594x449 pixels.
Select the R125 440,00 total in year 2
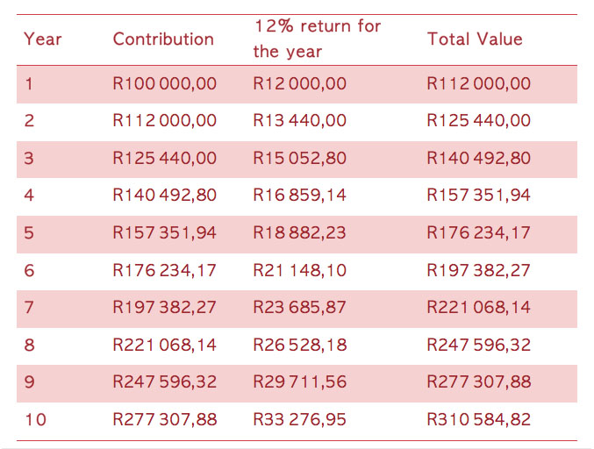tap(478, 121)
